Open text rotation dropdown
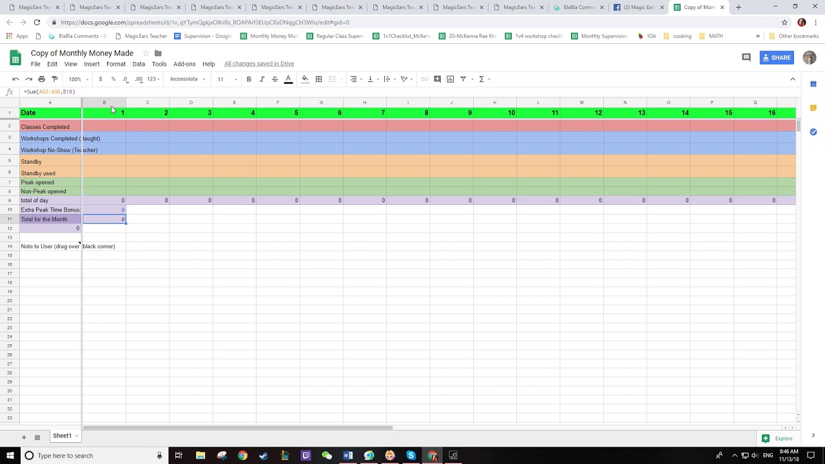The height and width of the screenshot is (464, 825). pos(406,79)
